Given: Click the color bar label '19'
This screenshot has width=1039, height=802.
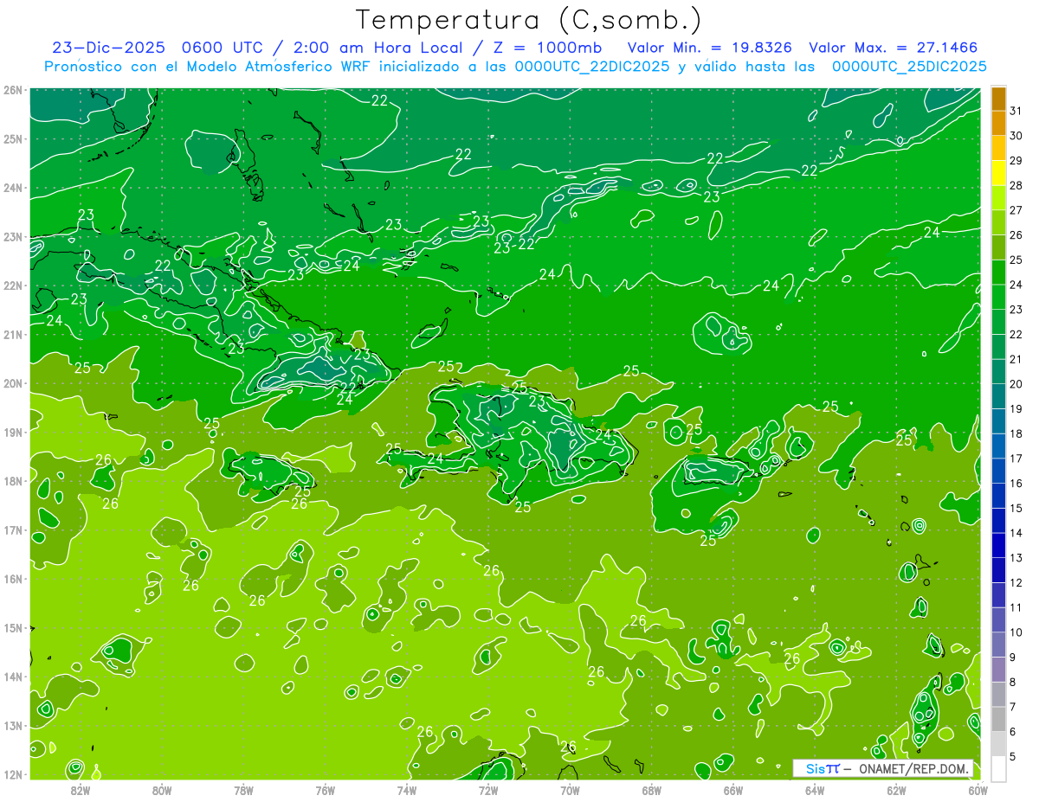Looking at the screenshot, I should coord(1016,409).
